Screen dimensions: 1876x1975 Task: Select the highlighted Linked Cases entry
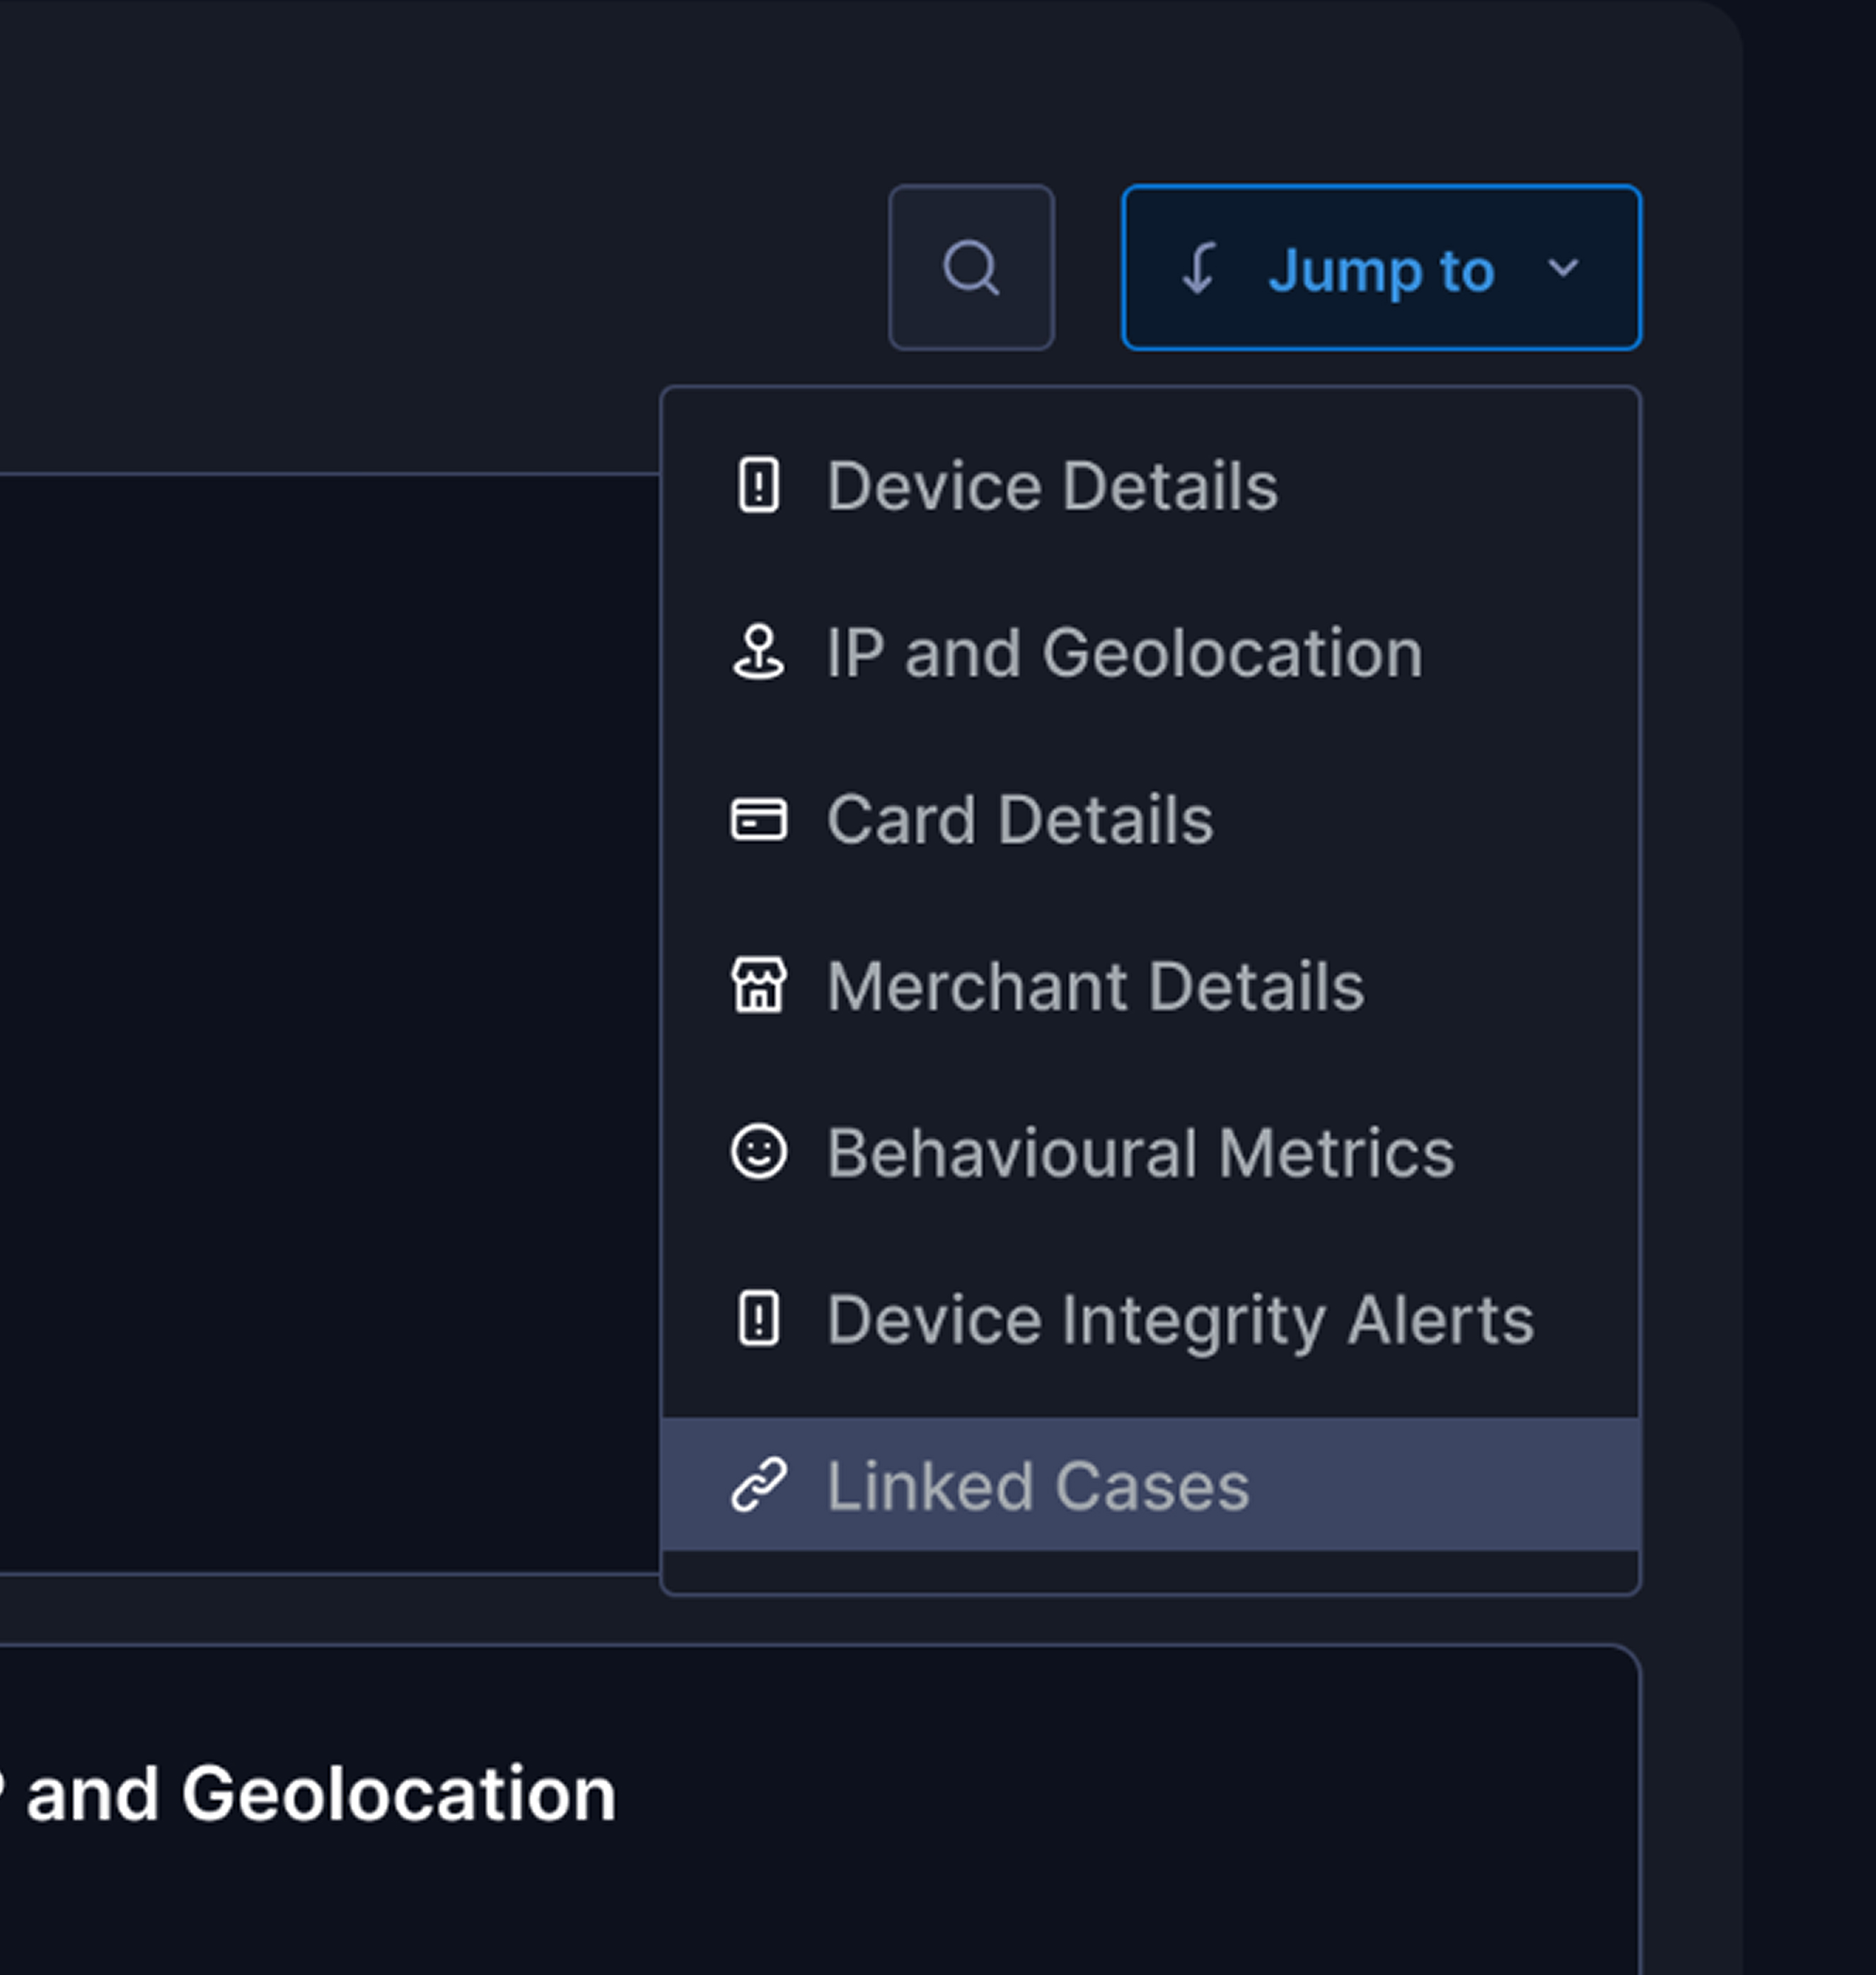[1037, 1486]
